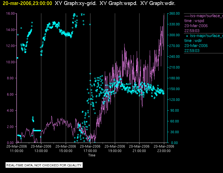This screenshot has height=173, width=223.
Task: Click the pink 22:59:03 wspd legend time
Action: point(192,31)
